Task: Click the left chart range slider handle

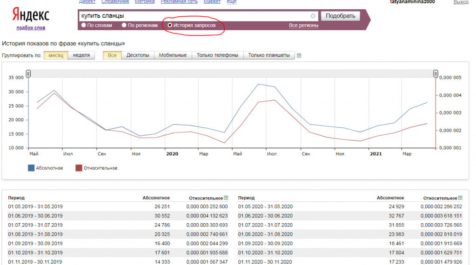Action: point(28,73)
